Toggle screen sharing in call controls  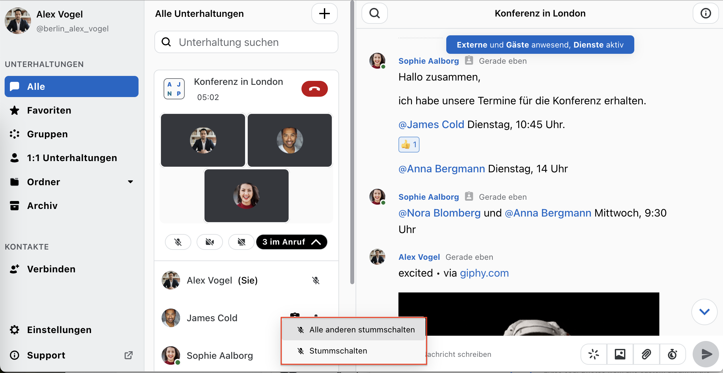click(241, 242)
